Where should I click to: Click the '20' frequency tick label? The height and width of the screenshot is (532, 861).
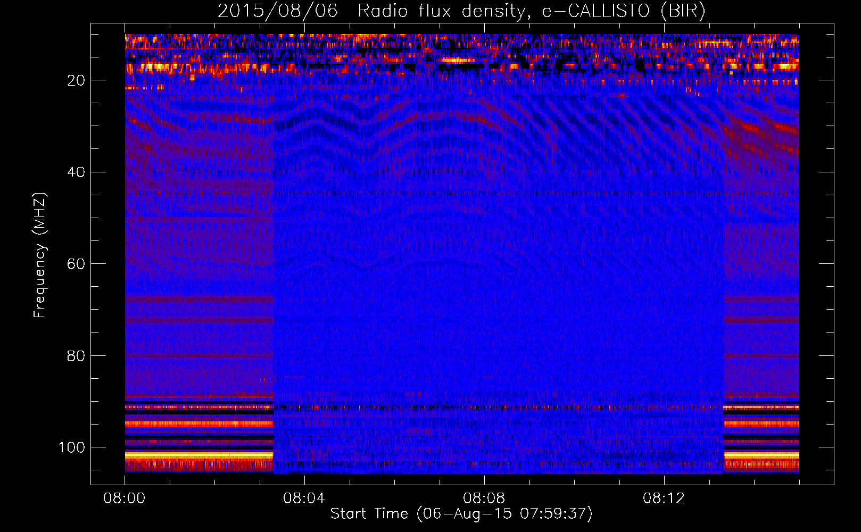point(77,80)
